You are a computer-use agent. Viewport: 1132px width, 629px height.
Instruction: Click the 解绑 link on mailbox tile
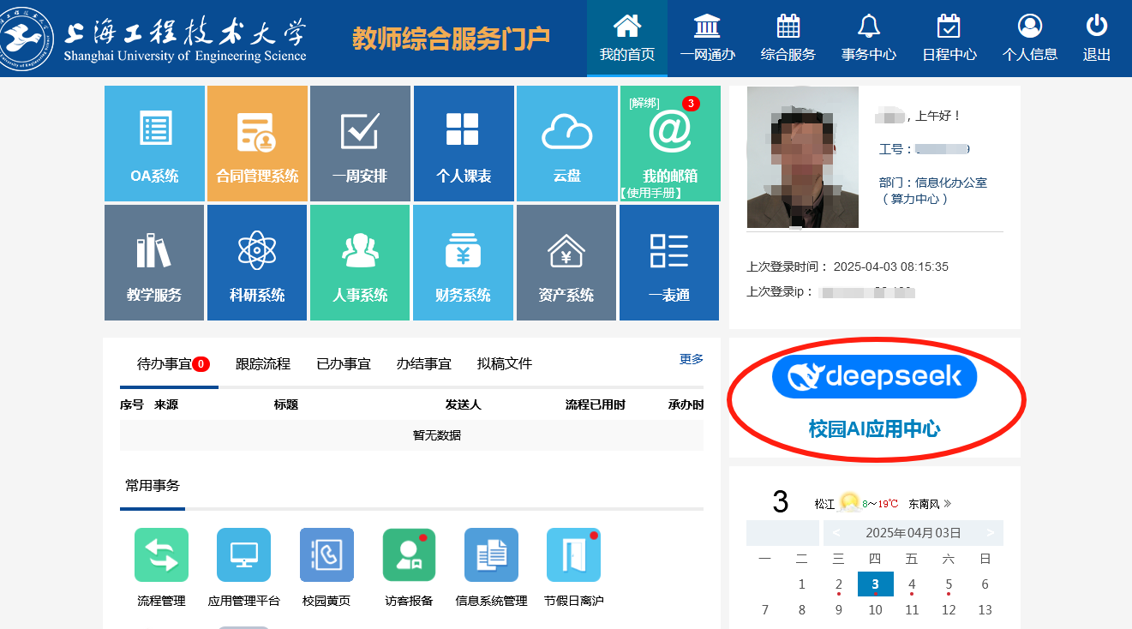point(644,104)
